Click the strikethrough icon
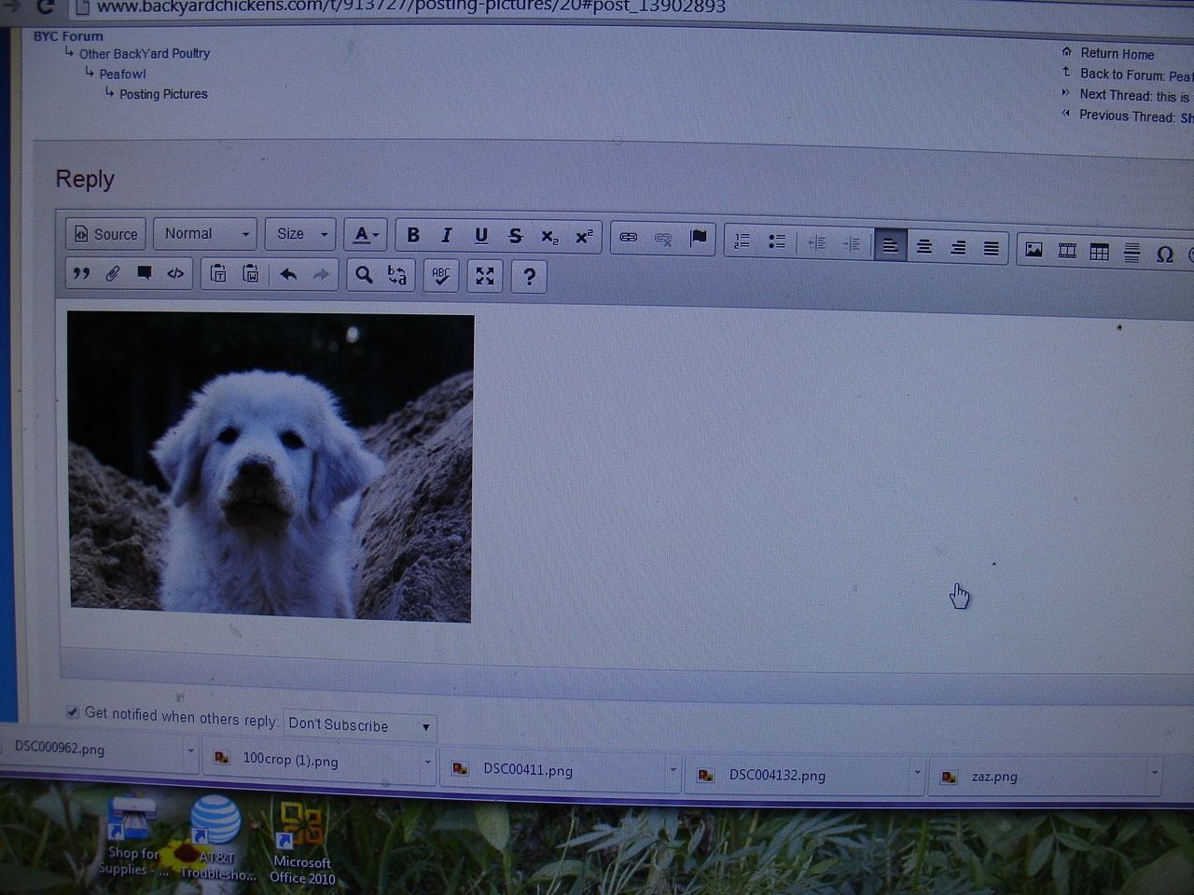 coord(515,237)
